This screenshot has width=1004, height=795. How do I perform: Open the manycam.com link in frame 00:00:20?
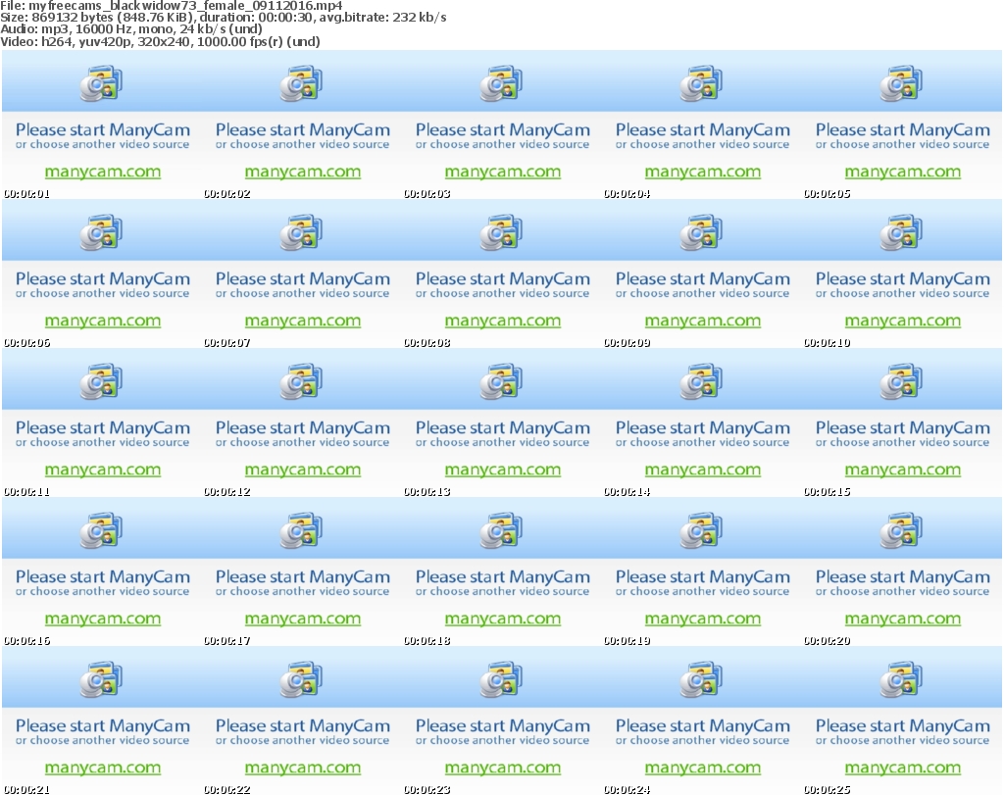pos(903,619)
